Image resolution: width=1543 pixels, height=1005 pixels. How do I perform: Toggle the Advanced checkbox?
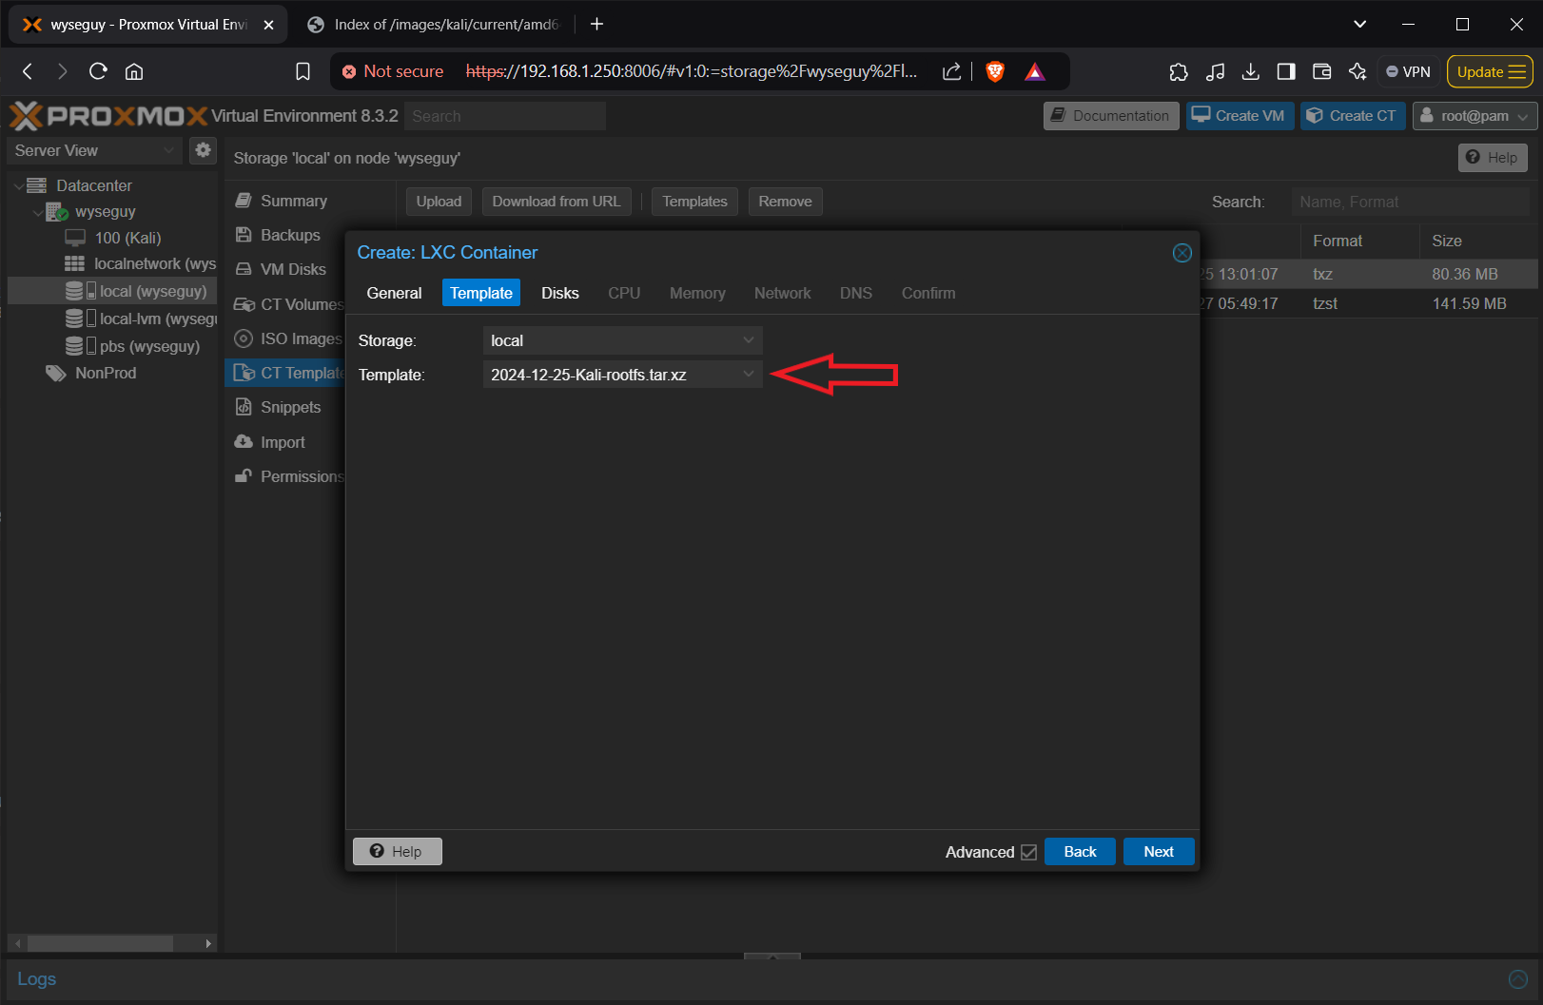(1028, 852)
